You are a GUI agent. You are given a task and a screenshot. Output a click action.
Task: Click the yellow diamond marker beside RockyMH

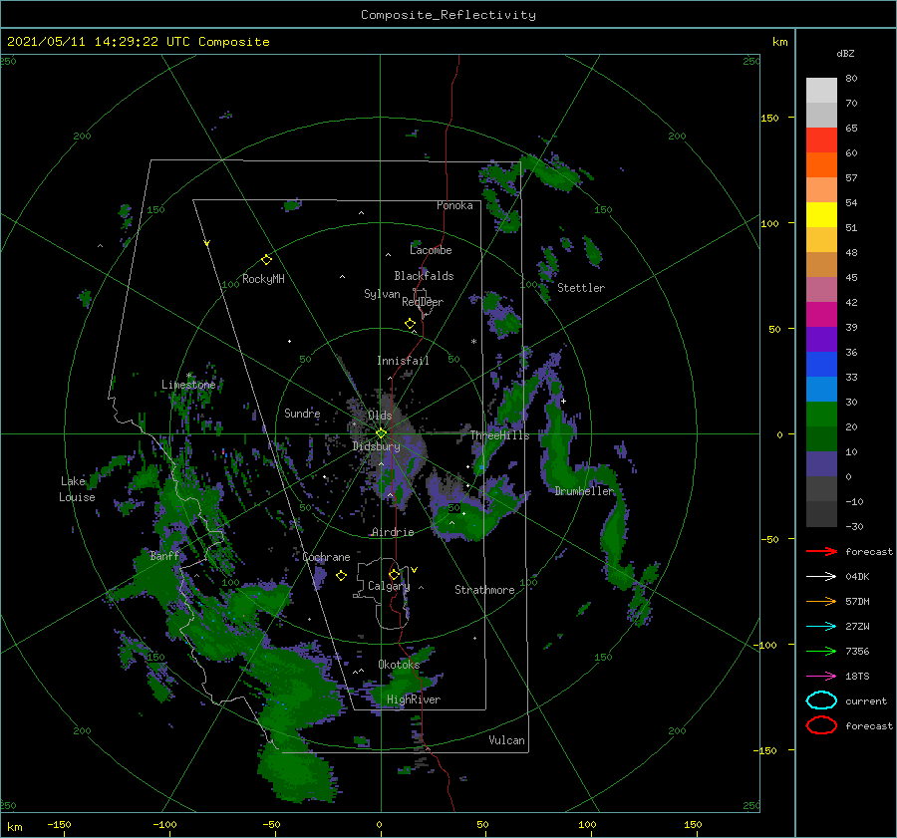coord(266,260)
